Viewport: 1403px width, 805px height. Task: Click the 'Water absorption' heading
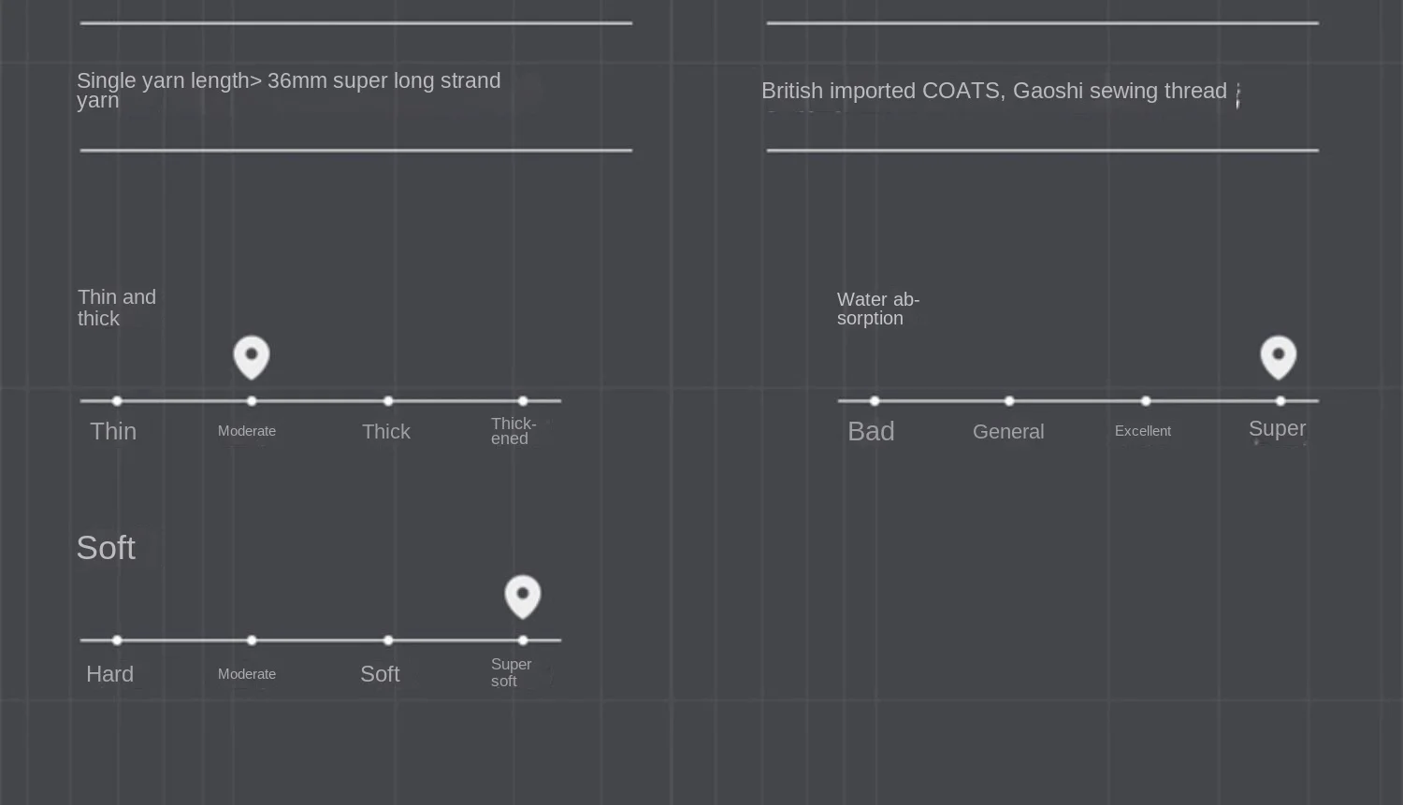coord(877,309)
